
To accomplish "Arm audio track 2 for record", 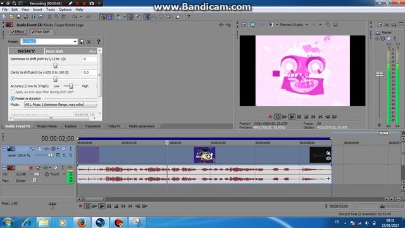I will pyautogui.click(x=31, y=168).
